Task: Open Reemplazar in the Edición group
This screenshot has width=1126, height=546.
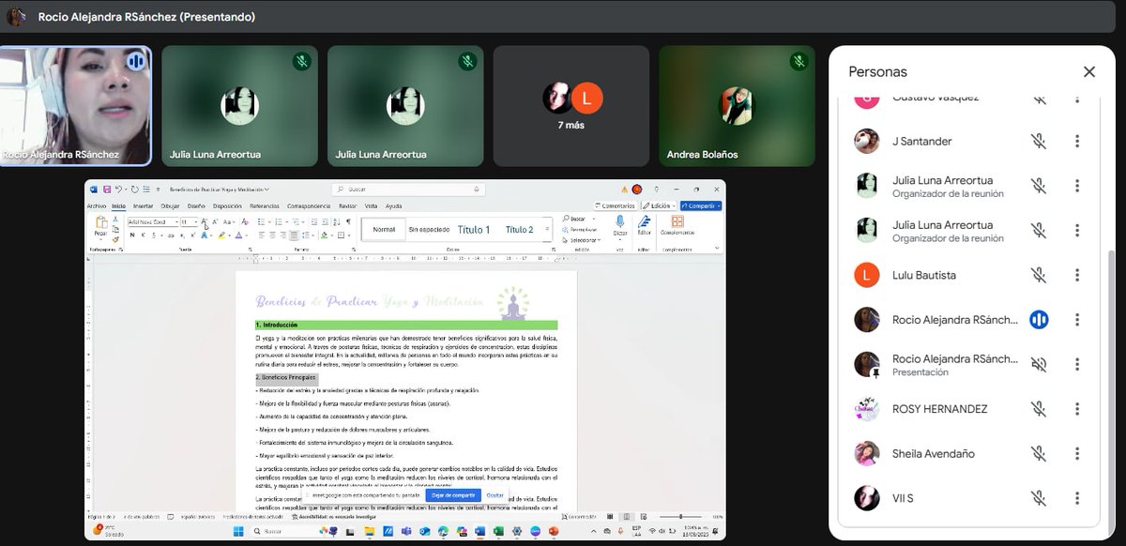Action: (580, 229)
